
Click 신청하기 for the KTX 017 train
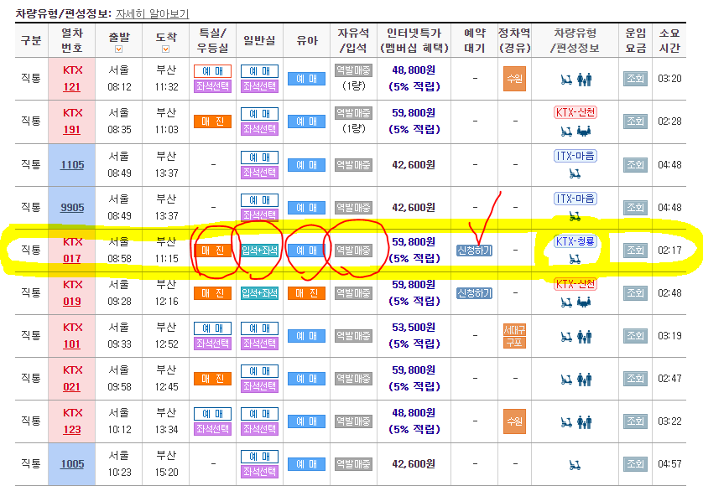pyautogui.click(x=474, y=249)
